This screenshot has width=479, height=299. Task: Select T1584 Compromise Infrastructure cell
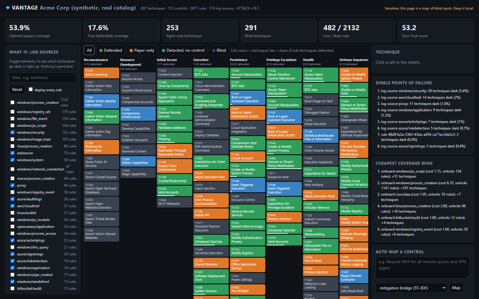pyautogui.click(x=138, y=114)
